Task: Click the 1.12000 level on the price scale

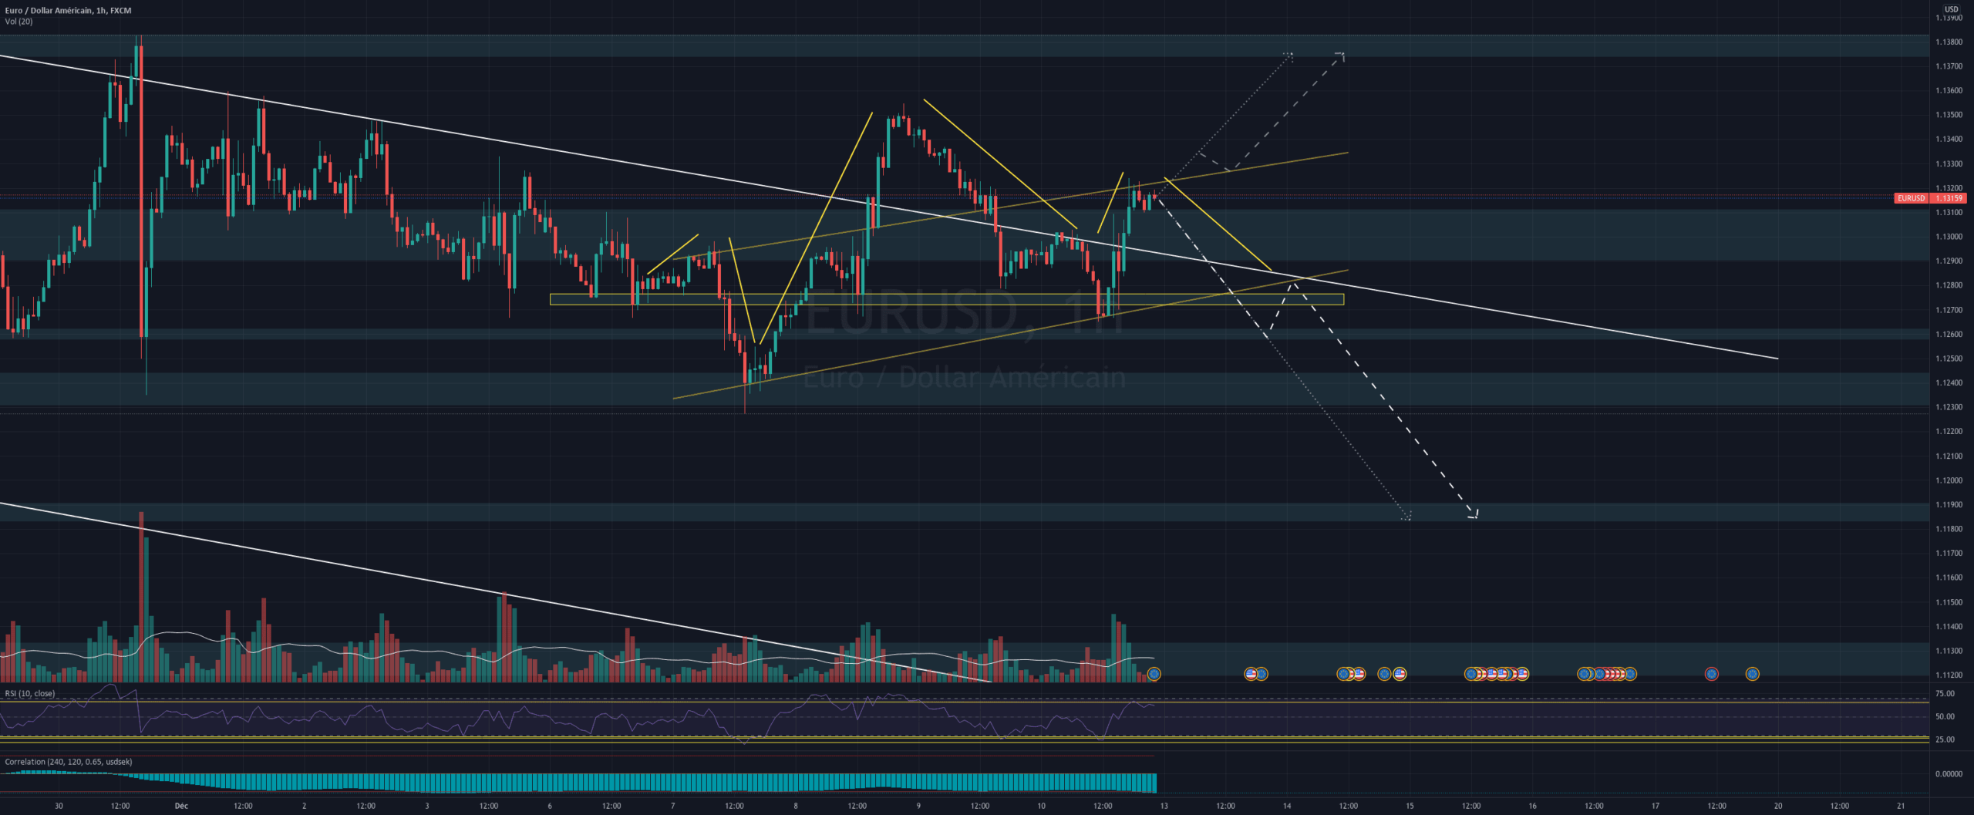Action: (1949, 480)
